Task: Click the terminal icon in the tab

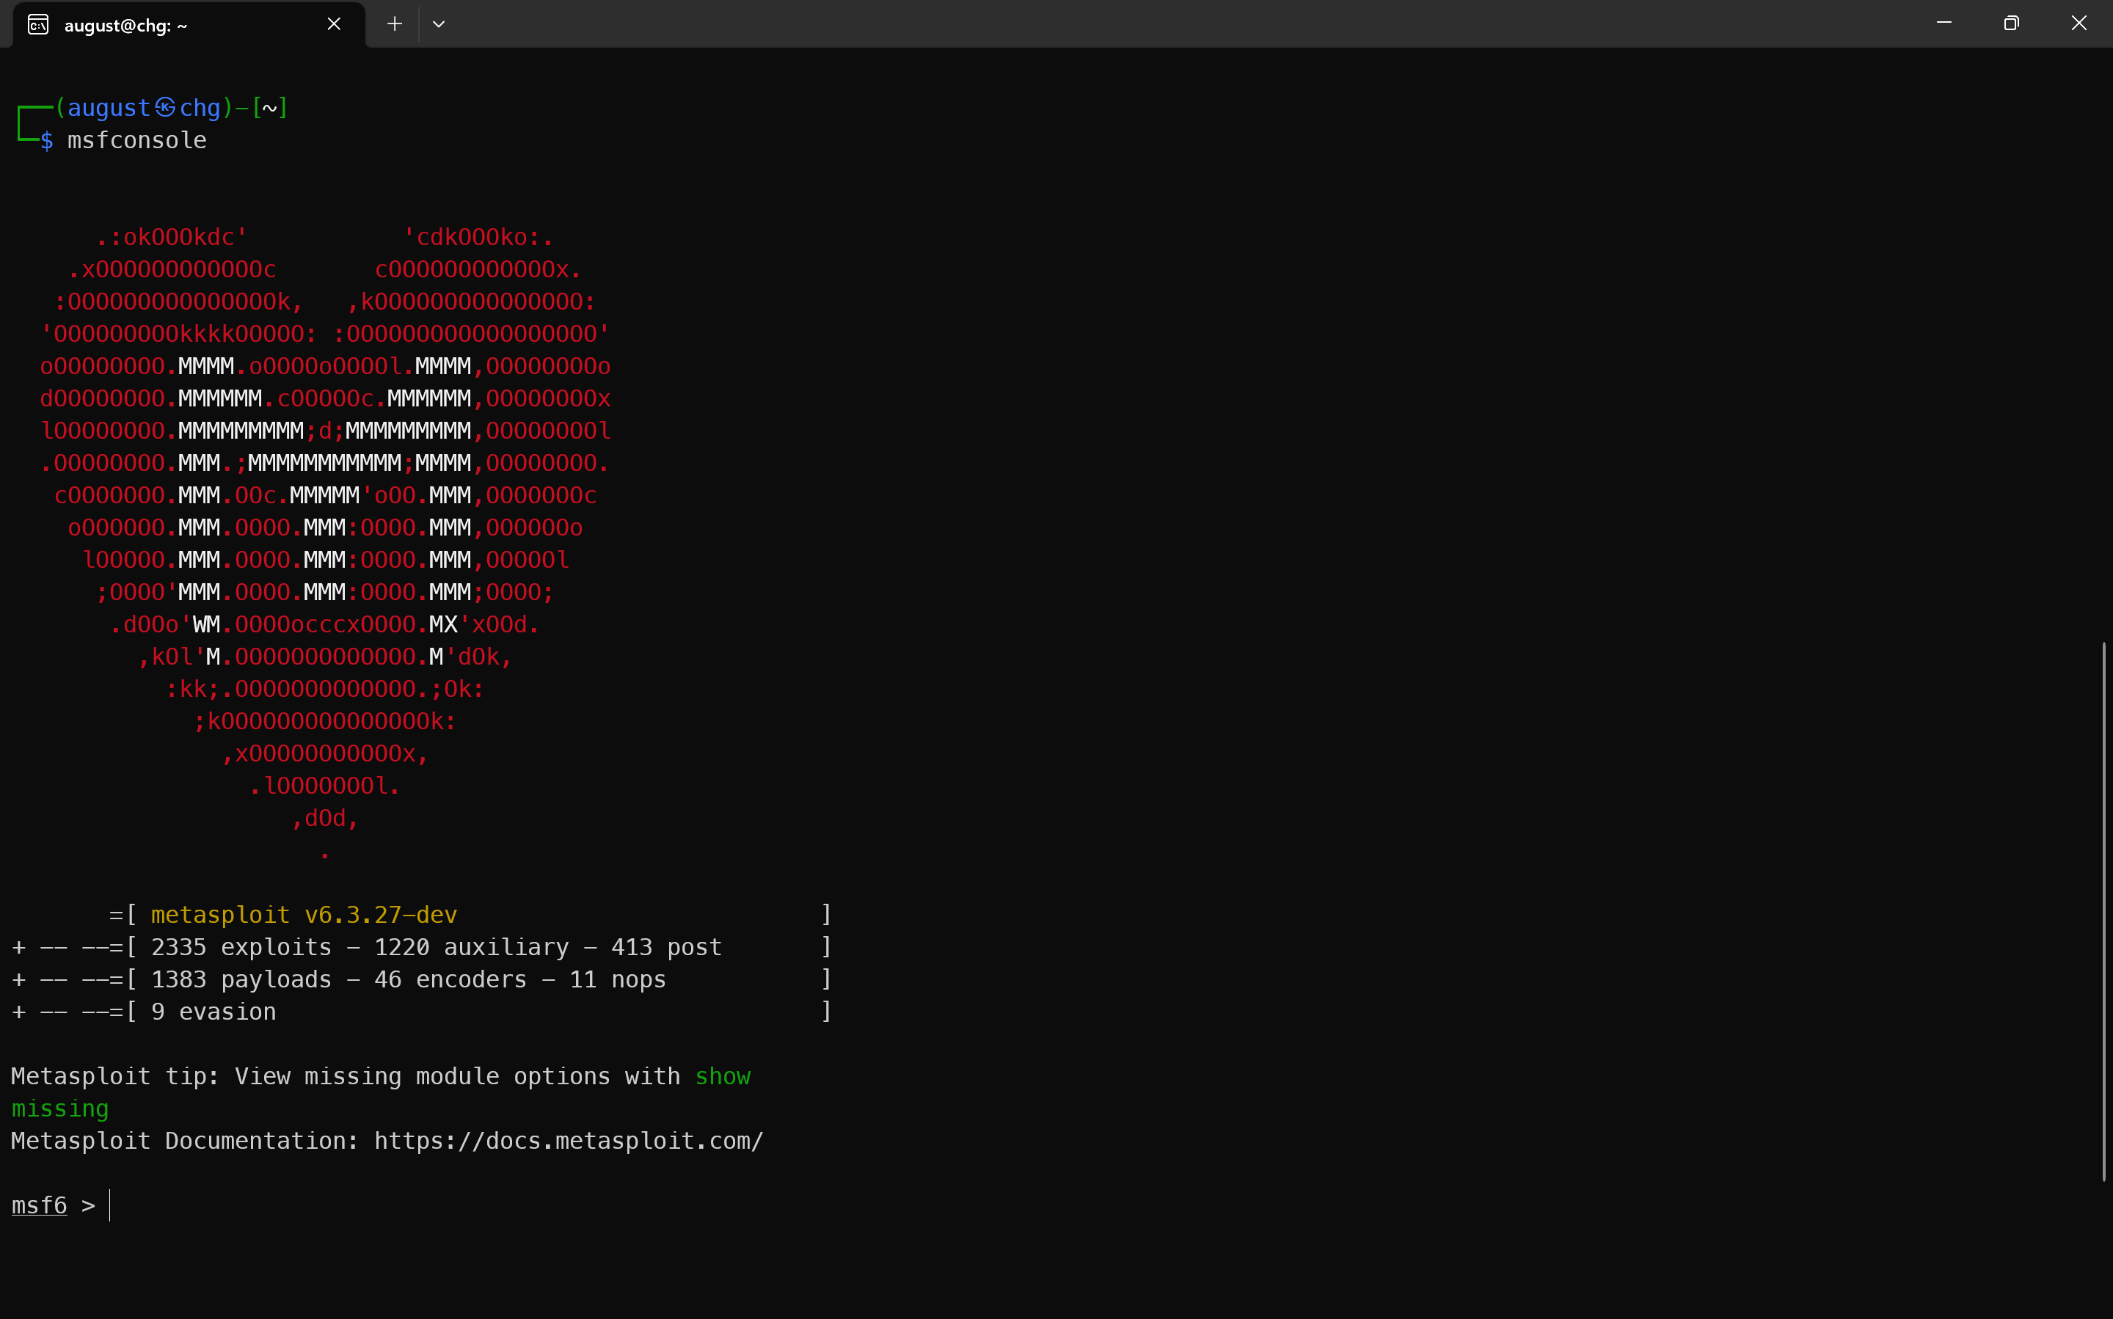Action: (x=37, y=24)
